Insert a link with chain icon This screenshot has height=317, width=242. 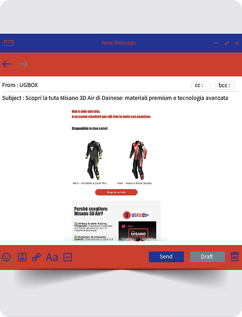tap(37, 257)
